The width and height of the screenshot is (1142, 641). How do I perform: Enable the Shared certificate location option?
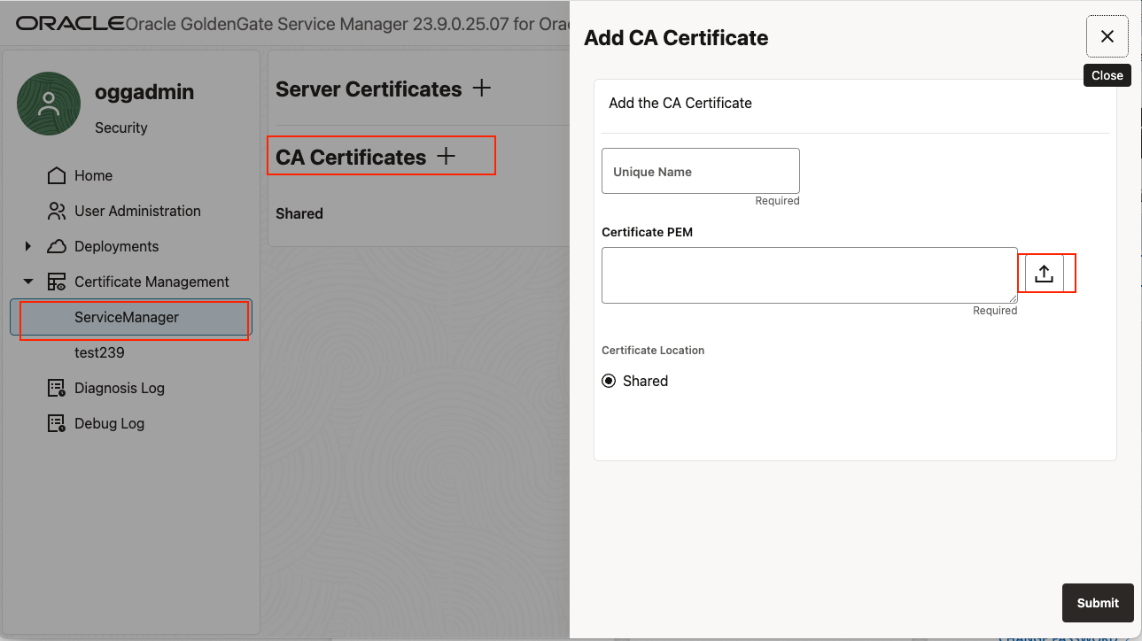click(x=609, y=381)
